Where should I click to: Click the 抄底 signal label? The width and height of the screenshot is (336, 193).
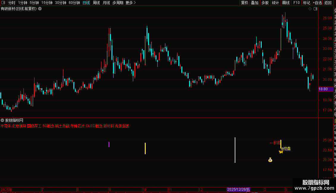pos(275,143)
